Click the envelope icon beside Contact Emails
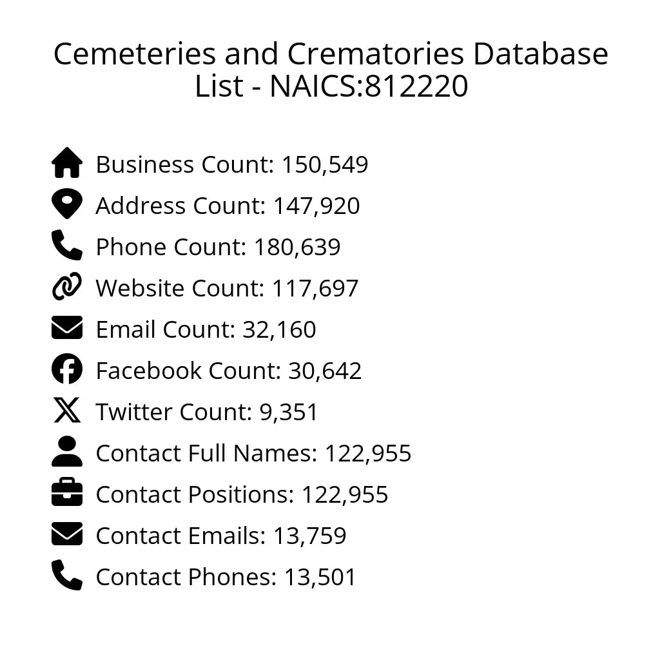The width and height of the screenshot is (660, 660). pyautogui.click(x=67, y=534)
